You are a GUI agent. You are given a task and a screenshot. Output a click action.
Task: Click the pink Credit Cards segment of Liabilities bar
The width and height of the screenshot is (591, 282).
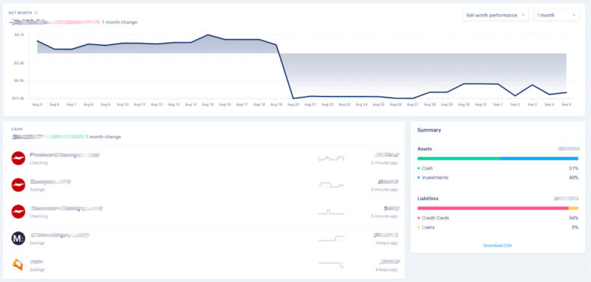click(493, 208)
